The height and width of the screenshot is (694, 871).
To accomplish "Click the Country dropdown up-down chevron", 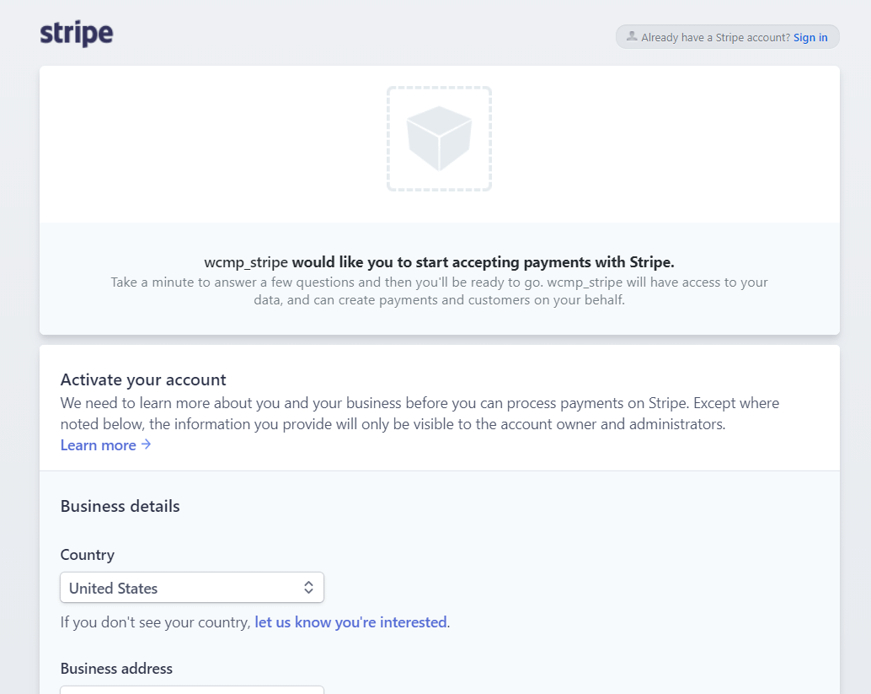I will [x=308, y=588].
